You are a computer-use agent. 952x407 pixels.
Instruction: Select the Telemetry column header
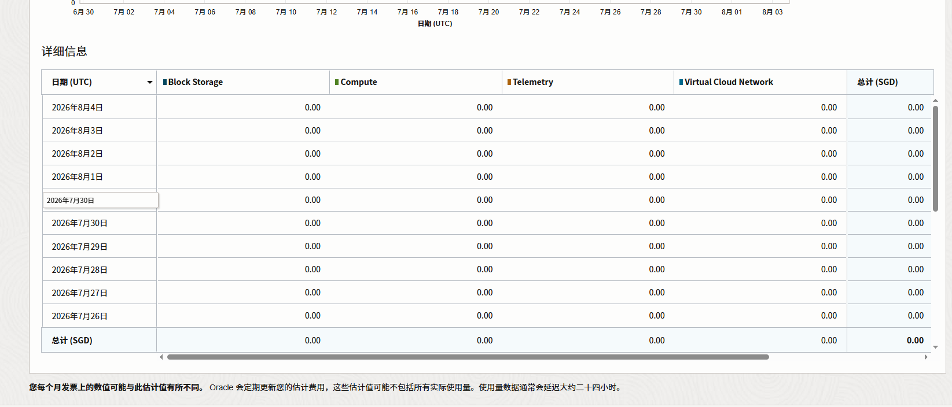click(588, 82)
